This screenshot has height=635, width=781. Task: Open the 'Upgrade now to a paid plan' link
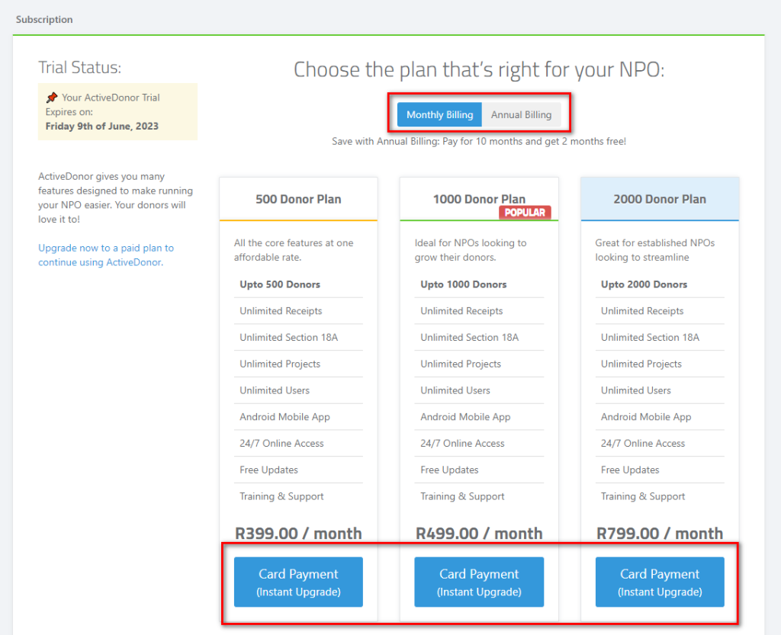tap(106, 255)
